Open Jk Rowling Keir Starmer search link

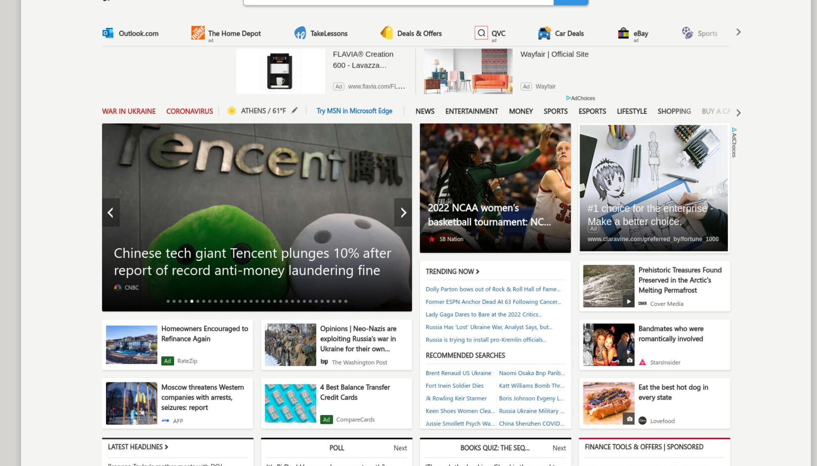tap(456, 398)
